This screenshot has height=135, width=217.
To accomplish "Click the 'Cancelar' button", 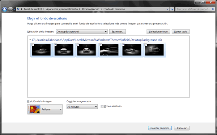I will [182, 128].
